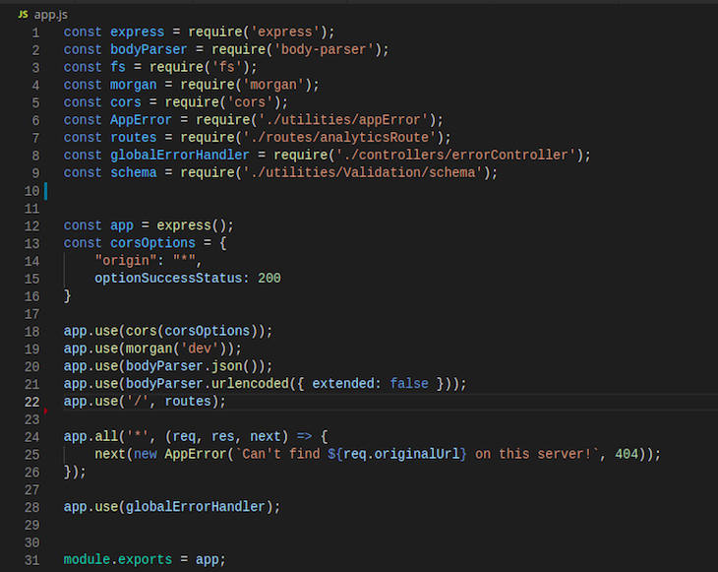Click the morgan variable on line 4

coord(133,85)
